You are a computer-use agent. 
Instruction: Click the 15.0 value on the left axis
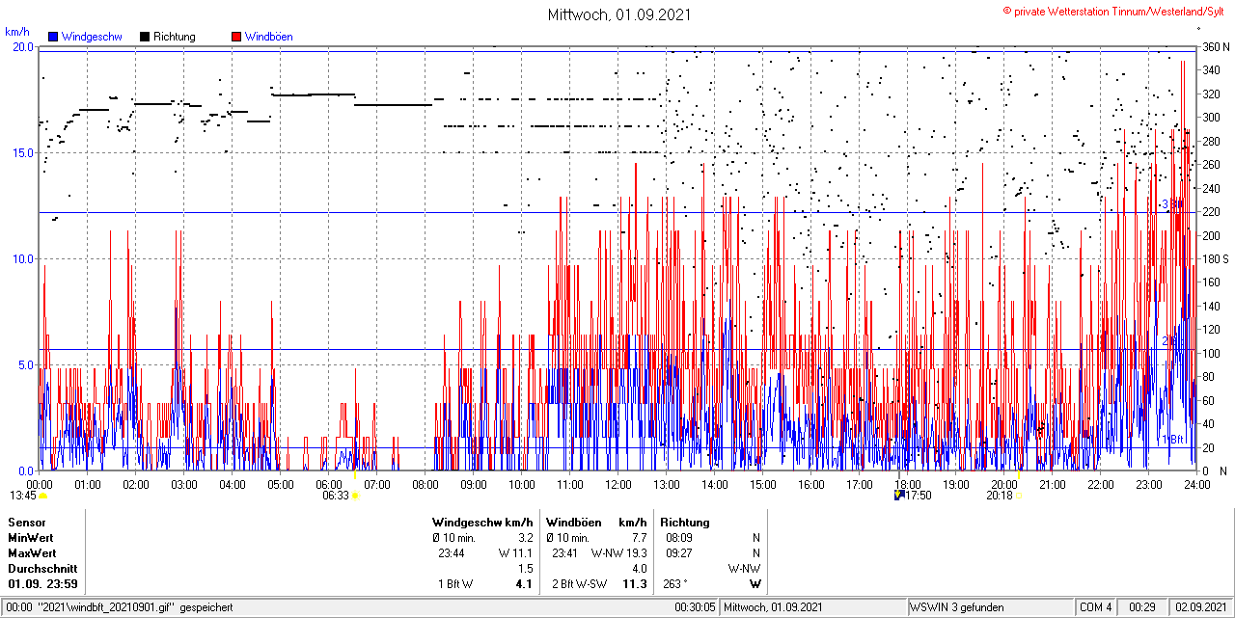[22, 152]
